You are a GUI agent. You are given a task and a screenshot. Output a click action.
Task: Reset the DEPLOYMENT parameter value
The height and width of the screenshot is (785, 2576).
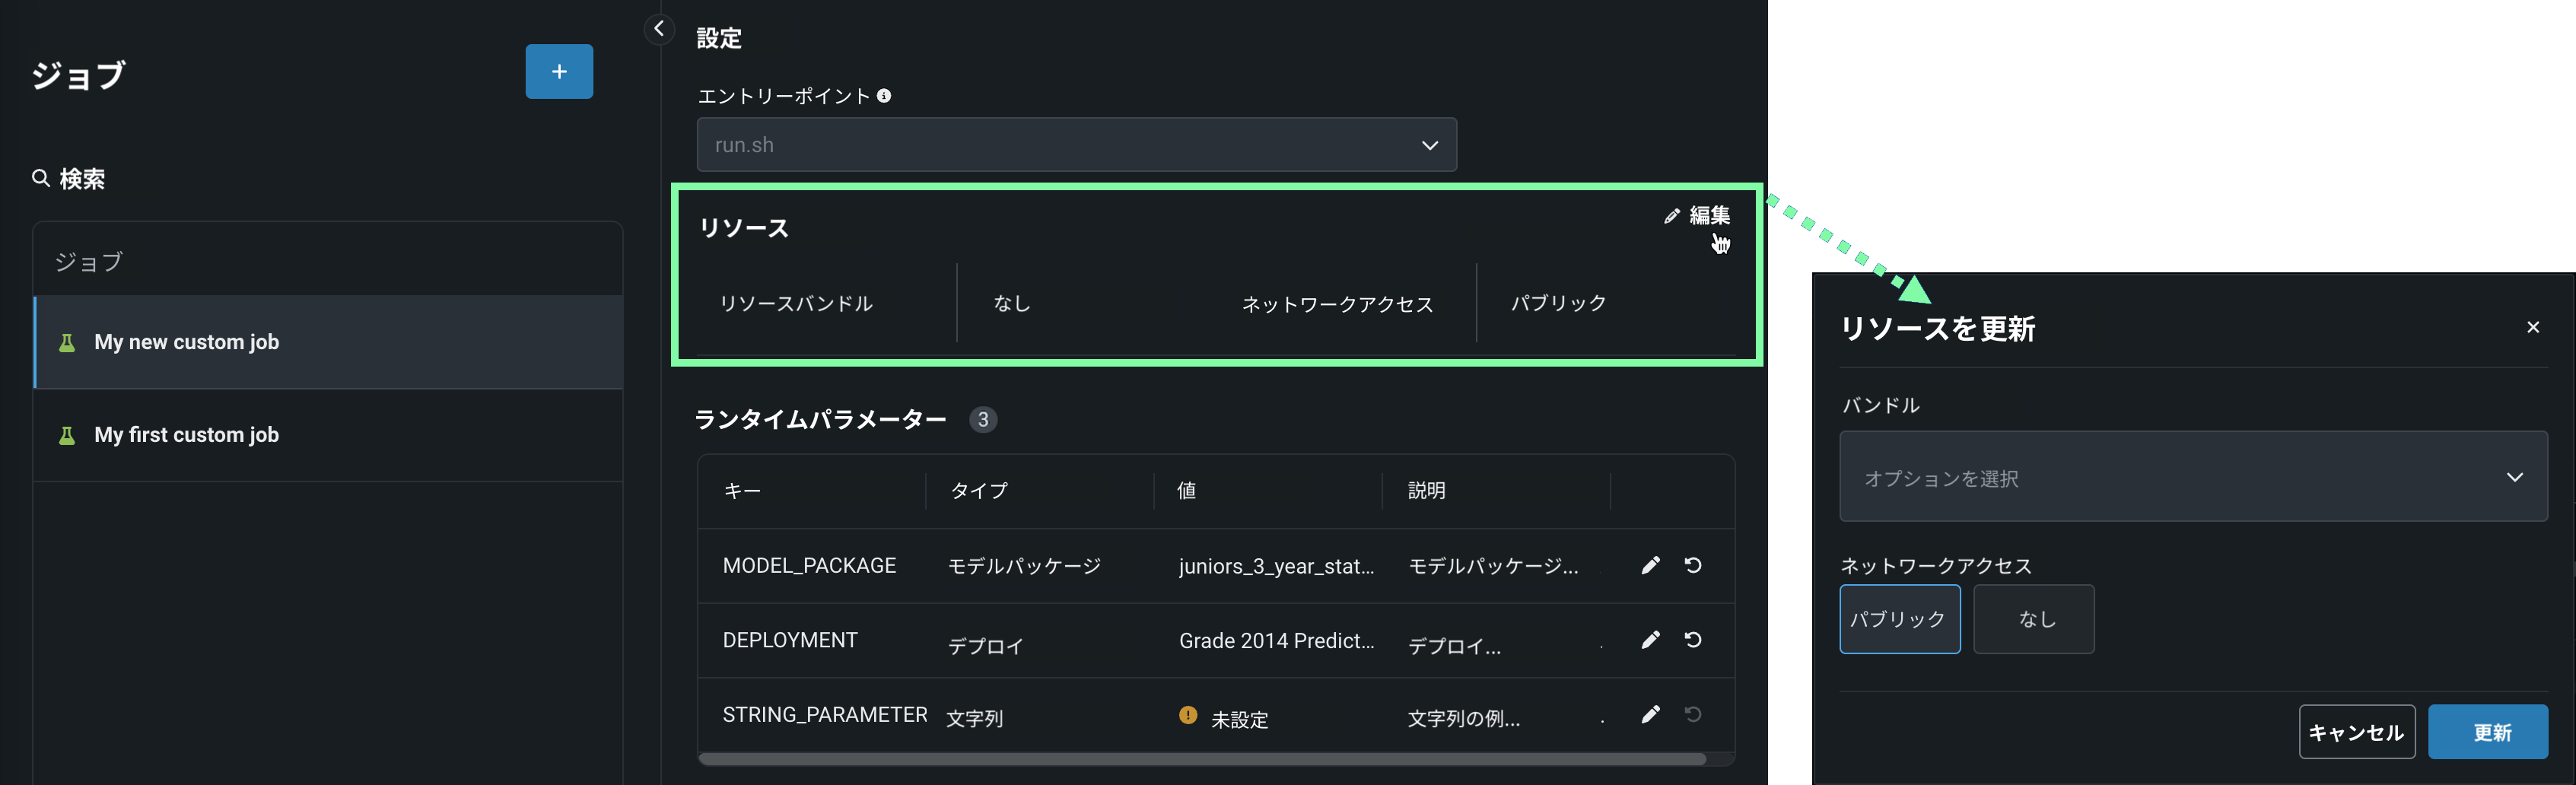[x=1692, y=640]
